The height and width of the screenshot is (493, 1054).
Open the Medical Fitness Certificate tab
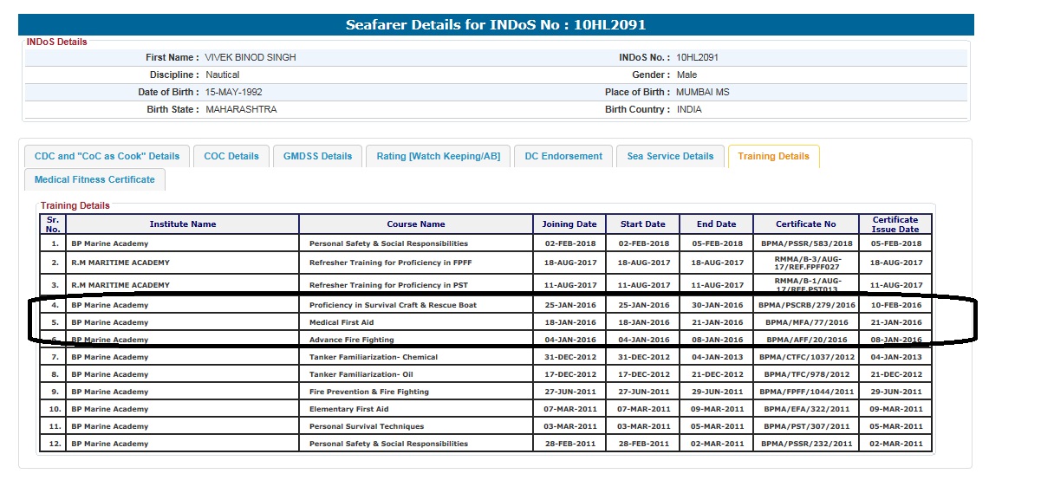tap(94, 180)
